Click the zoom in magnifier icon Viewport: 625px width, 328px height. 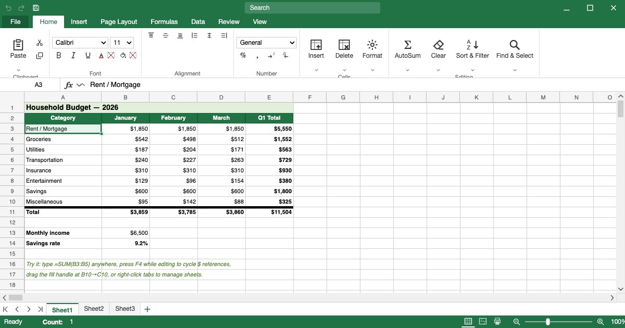[601, 322]
